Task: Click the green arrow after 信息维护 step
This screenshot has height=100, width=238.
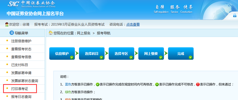Action: pyautogui.click(x=77, y=53)
